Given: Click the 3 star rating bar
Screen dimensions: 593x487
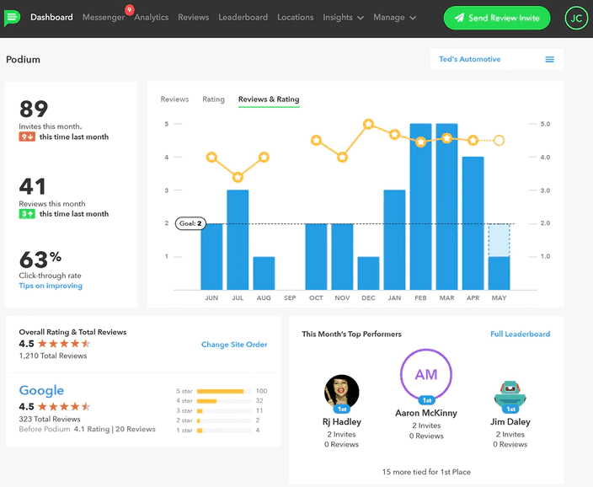Looking at the screenshot, I should click(224, 411).
